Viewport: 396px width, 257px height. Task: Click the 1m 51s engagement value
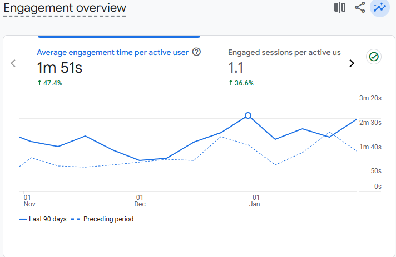pyautogui.click(x=60, y=68)
